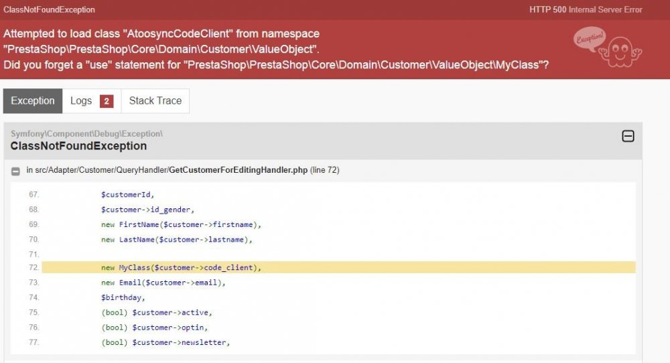Click code line 73 with new Email

pos(163,283)
